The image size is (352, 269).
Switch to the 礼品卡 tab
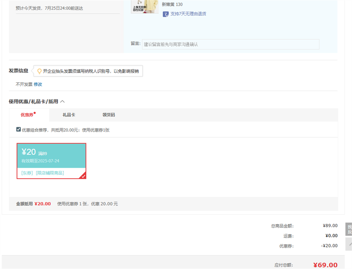(69, 115)
